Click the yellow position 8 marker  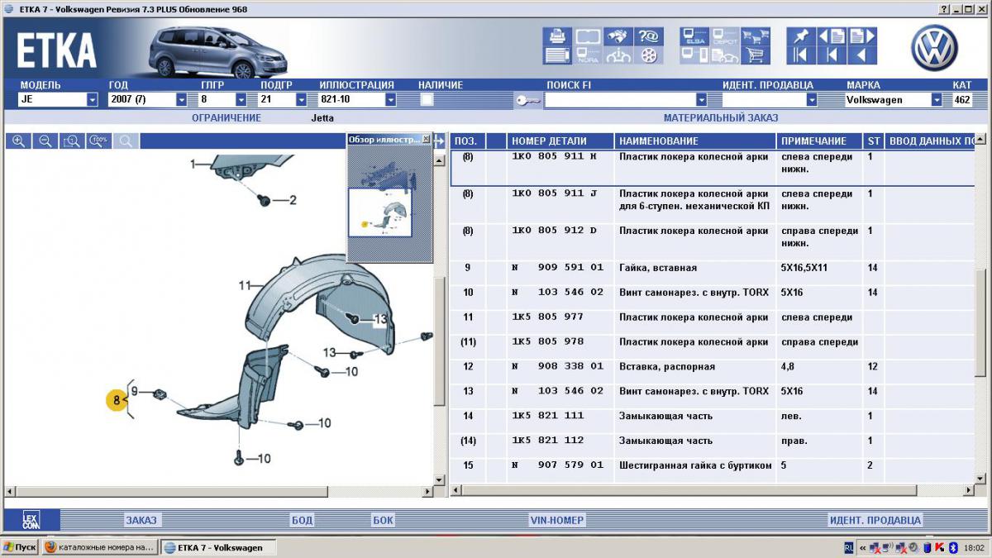(117, 401)
